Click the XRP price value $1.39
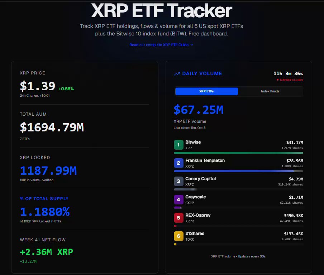The width and height of the screenshot is (324, 275). (x=38, y=86)
